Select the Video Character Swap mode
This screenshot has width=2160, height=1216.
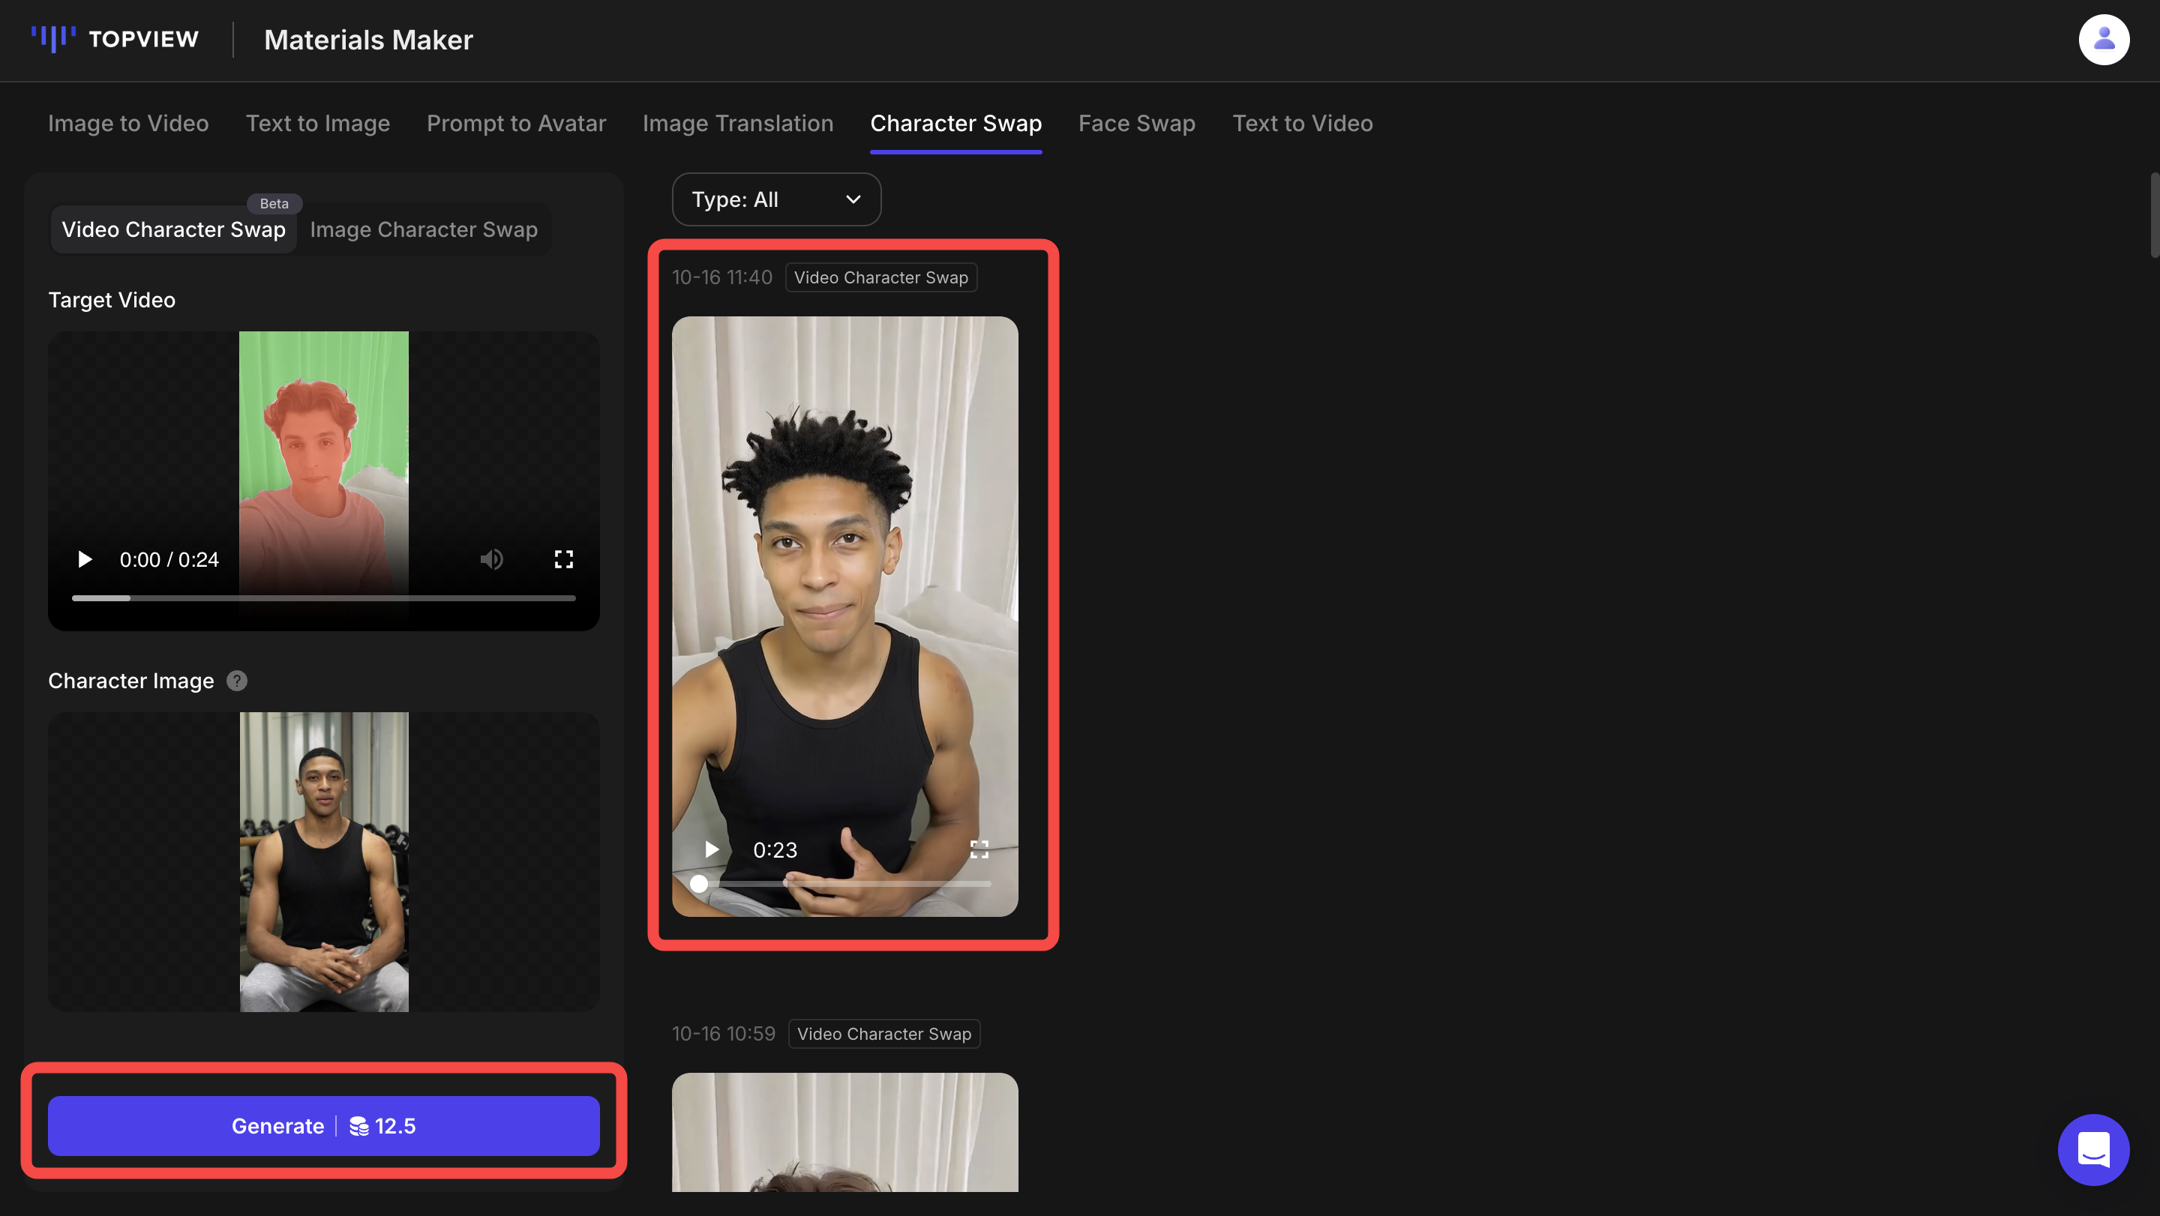point(173,229)
